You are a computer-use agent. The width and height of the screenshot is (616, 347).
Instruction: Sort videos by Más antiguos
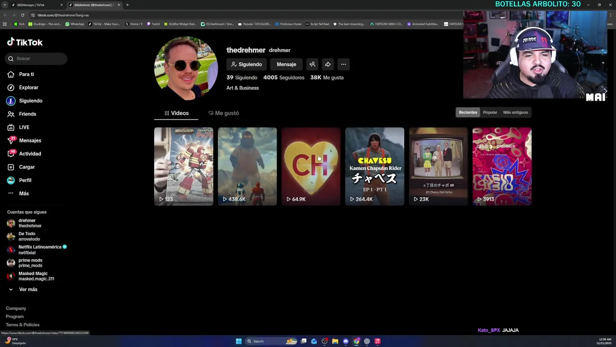pos(515,112)
